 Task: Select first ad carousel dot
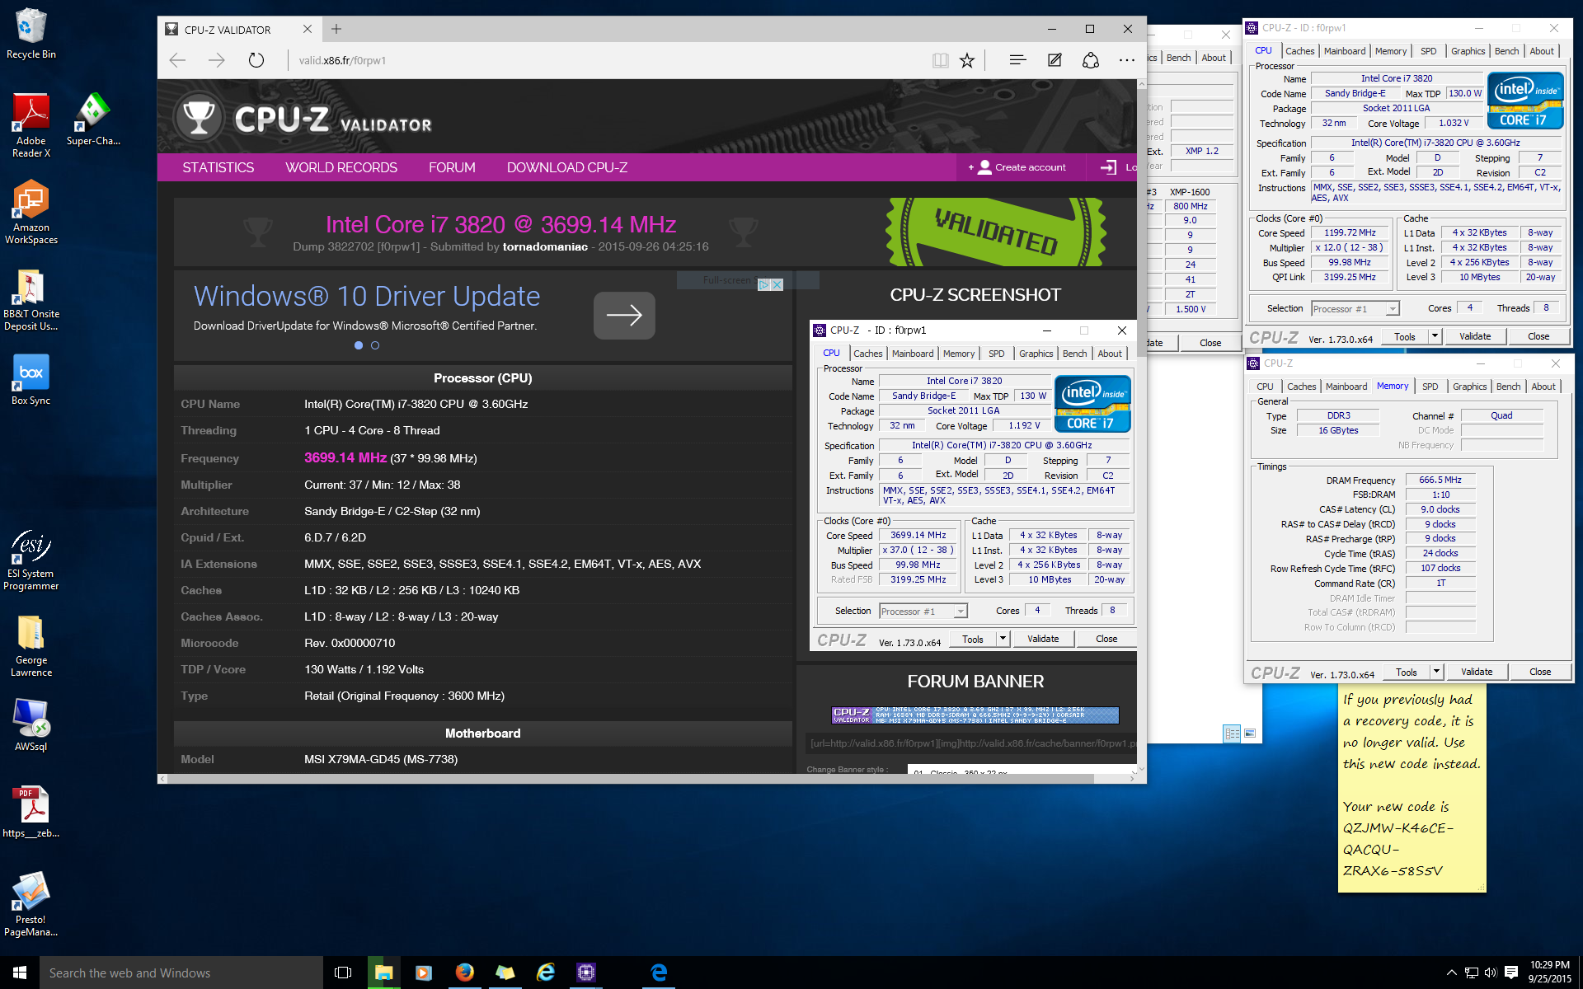(359, 345)
